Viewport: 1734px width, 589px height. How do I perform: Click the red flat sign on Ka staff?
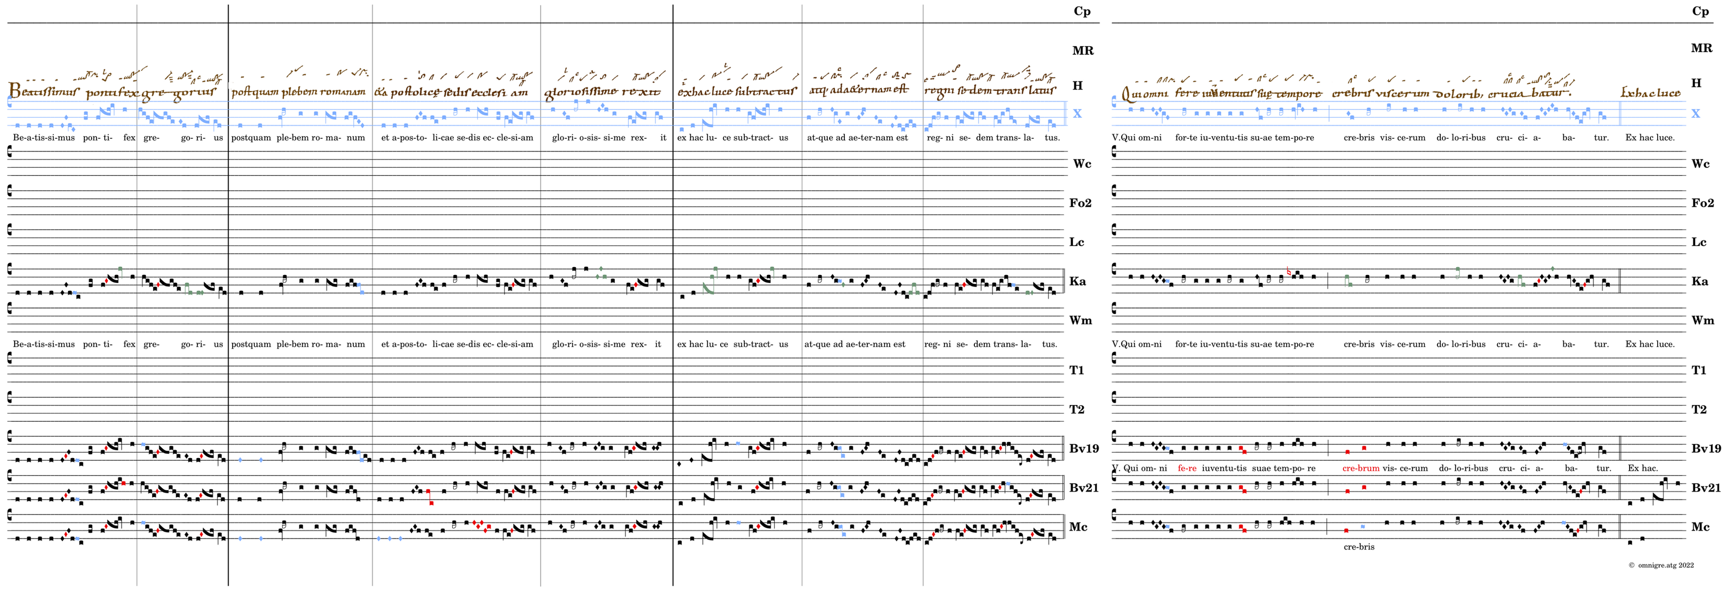pos(1288,272)
